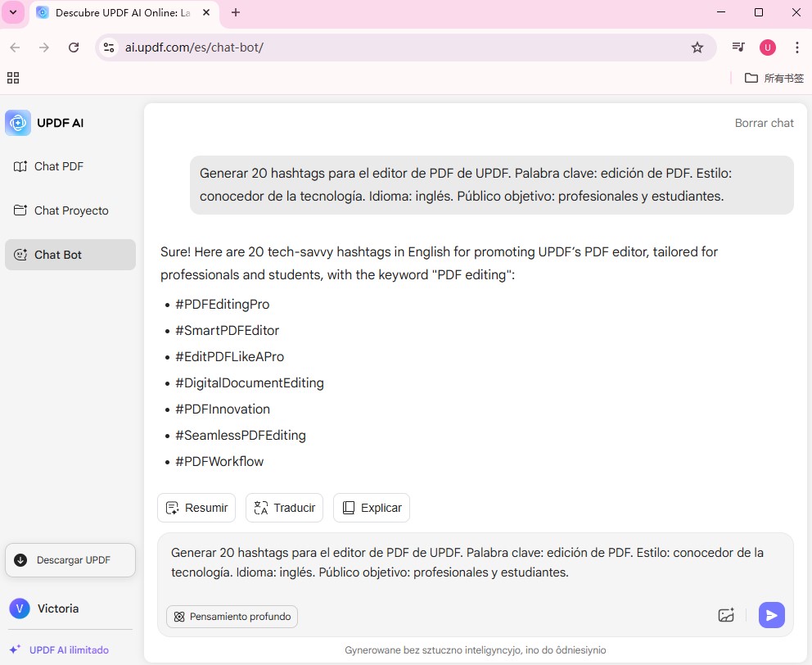Bookmark this page with star icon

(697, 47)
